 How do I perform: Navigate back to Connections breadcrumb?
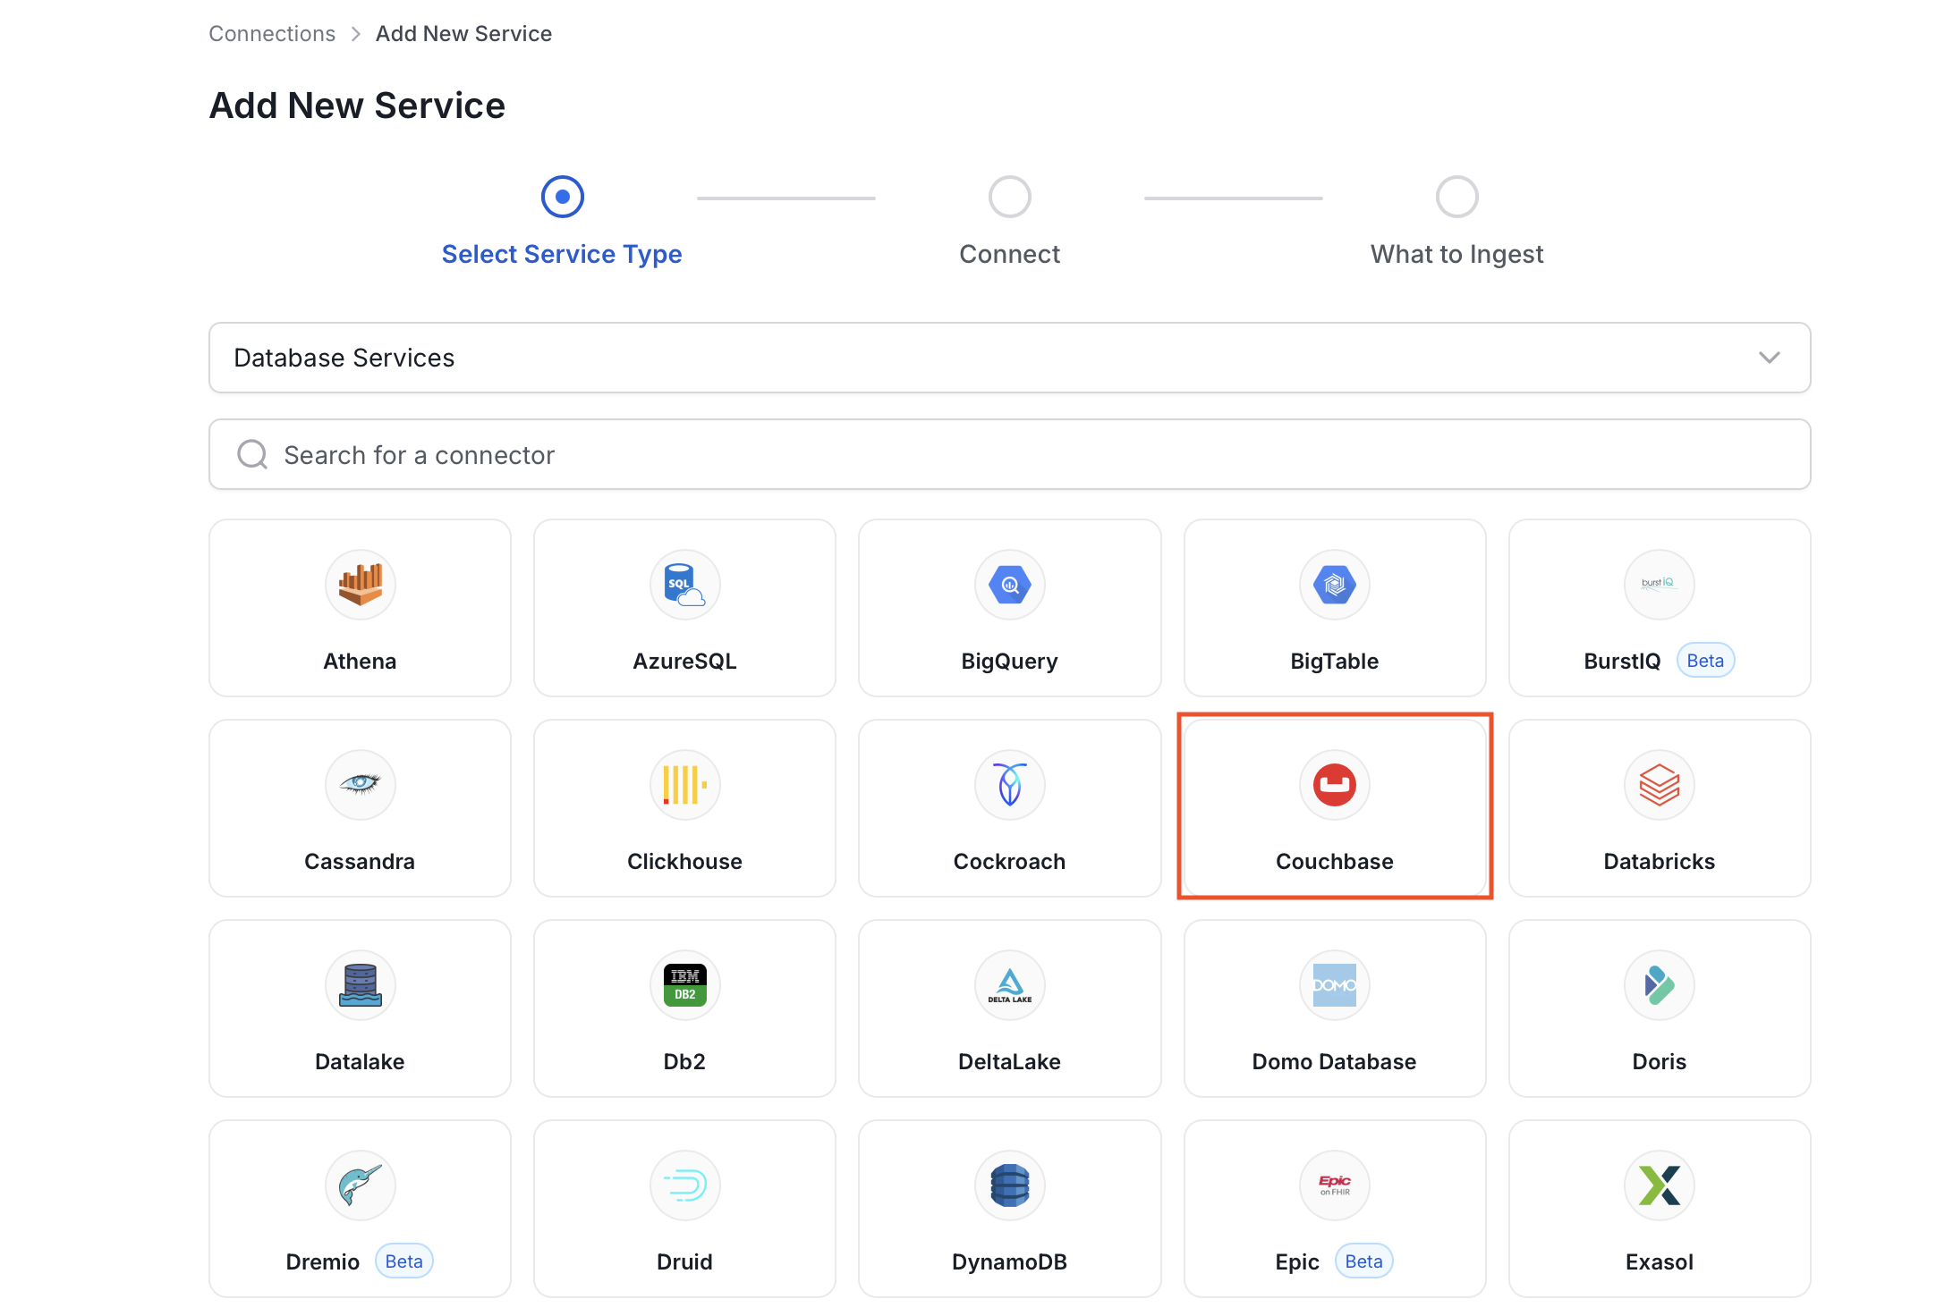272,34
